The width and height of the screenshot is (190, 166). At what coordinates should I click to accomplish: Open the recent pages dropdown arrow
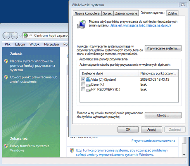pos(20,35)
